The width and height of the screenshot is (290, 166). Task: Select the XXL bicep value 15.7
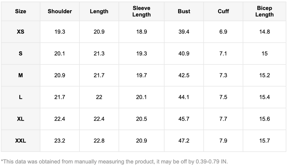click(264, 141)
